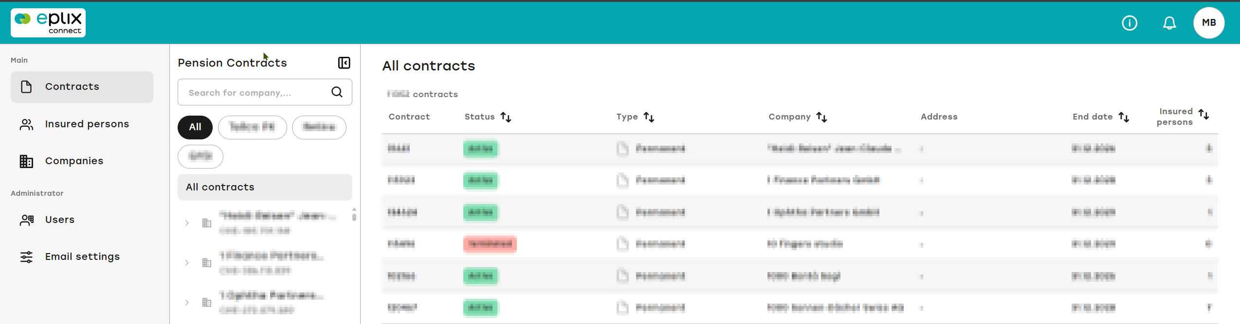Expand the third company tree item
This screenshot has width=1240, height=324.
click(x=187, y=303)
